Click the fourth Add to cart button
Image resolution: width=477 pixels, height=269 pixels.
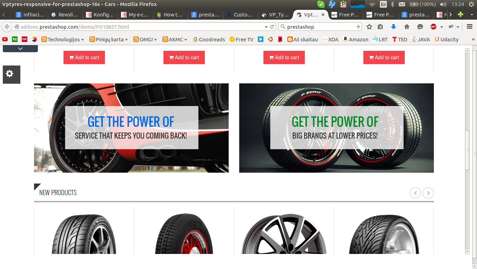point(384,57)
